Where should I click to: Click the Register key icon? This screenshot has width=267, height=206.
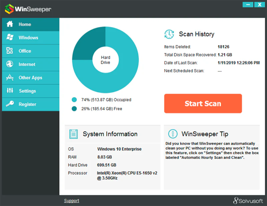coord(10,104)
